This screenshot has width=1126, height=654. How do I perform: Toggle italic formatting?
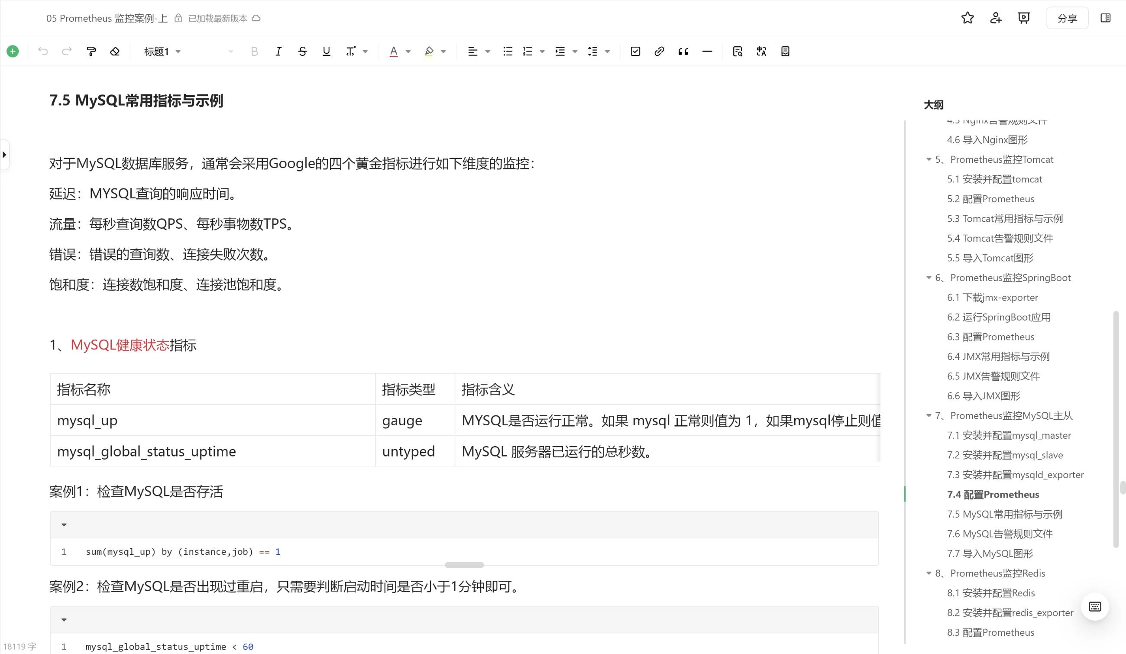[278, 51]
